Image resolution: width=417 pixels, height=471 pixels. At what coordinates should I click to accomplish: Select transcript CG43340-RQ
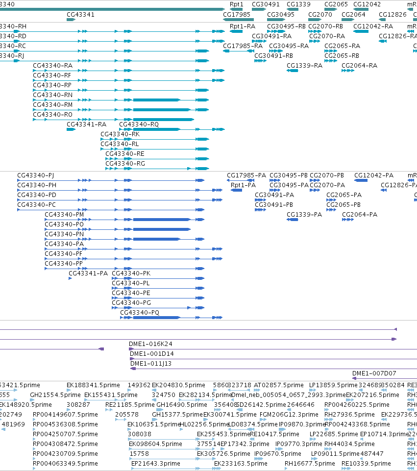pyautogui.click(x=139, y=124)
